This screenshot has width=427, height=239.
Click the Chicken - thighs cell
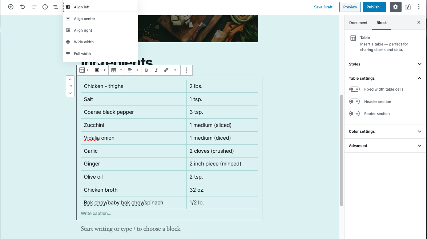[x=134, y=86]
